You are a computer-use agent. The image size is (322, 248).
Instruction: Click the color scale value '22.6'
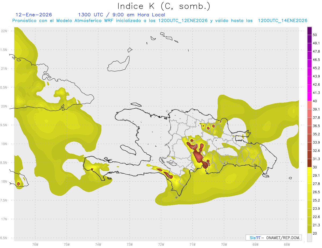coord(317,217)
